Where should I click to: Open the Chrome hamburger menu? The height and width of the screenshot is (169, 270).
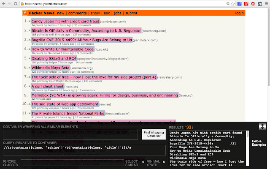pos(266,4)
